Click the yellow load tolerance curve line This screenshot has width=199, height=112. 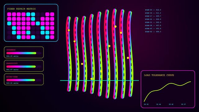(168, 85)
